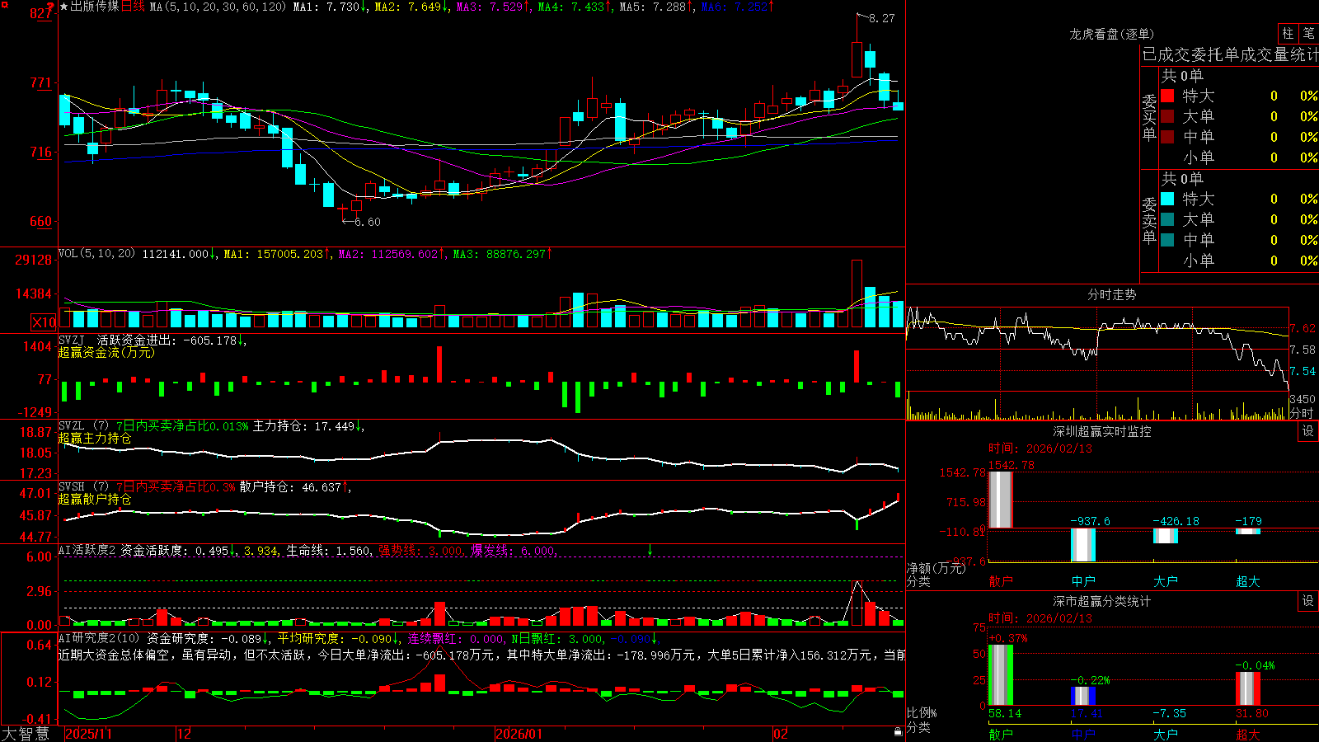Click the AI活跃度2 indicator name
1319x742 pixels.
click(87, 550)
